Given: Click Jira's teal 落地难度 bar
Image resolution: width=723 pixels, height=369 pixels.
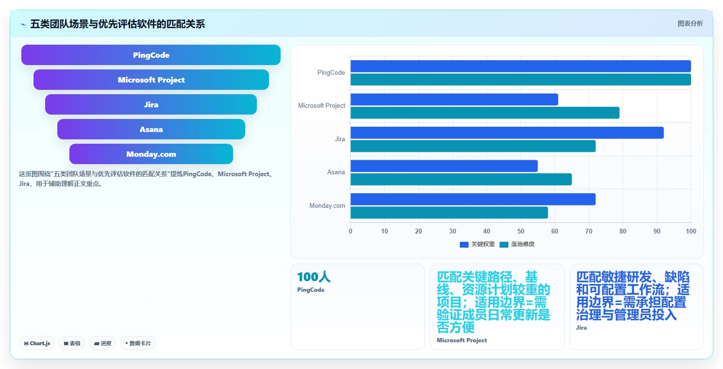Looking at the screenshot, I should [473, 146].
